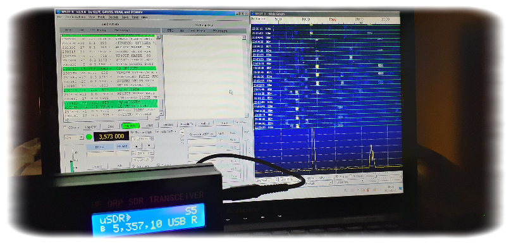516x244 pixels.
Task: Click the green status indicator beside frequency
Action: (x=89, y=137)
